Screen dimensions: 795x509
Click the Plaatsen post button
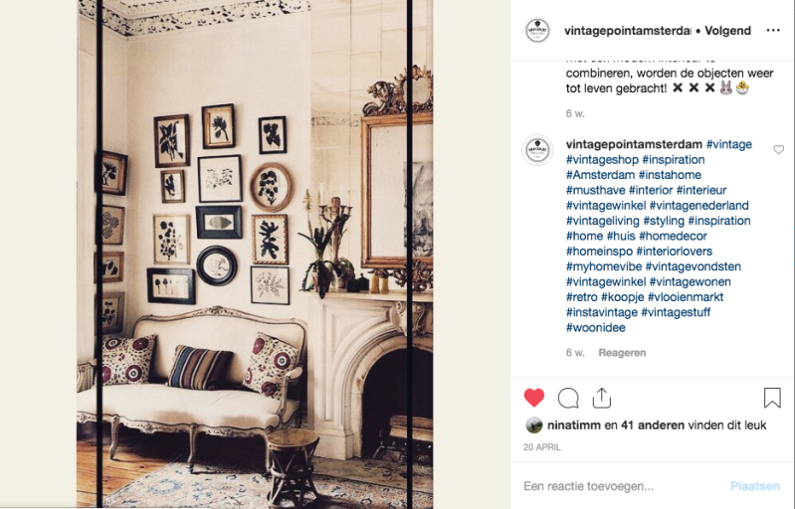755,486
